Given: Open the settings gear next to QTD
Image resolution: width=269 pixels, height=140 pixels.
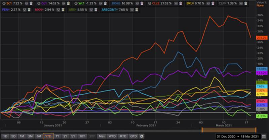Looking at the screenshot, I should tap(142, 136).
